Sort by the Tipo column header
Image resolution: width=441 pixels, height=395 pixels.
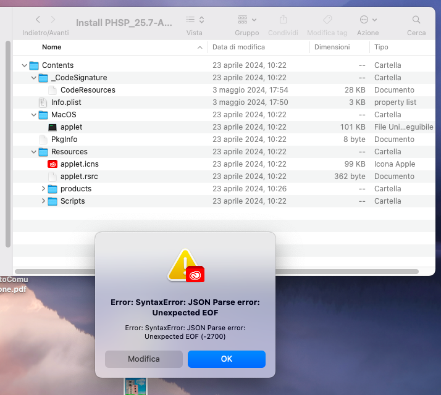(x=381, y=47)
